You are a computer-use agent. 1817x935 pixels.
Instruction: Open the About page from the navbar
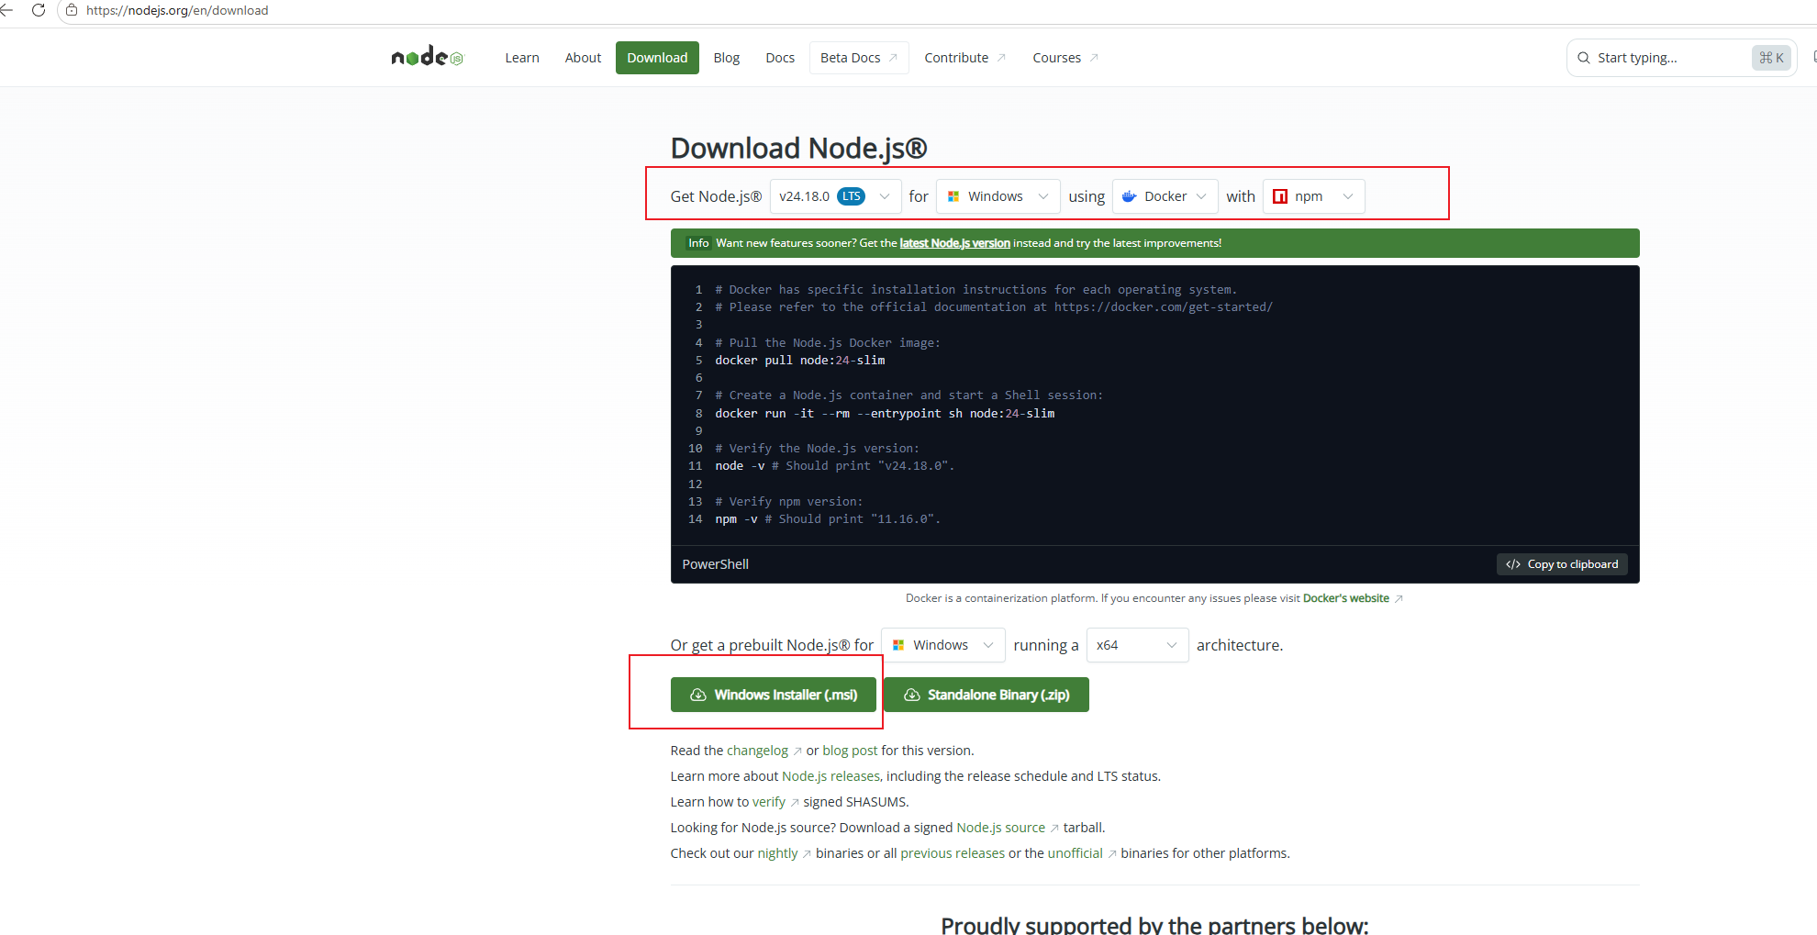tap(583, 58)
